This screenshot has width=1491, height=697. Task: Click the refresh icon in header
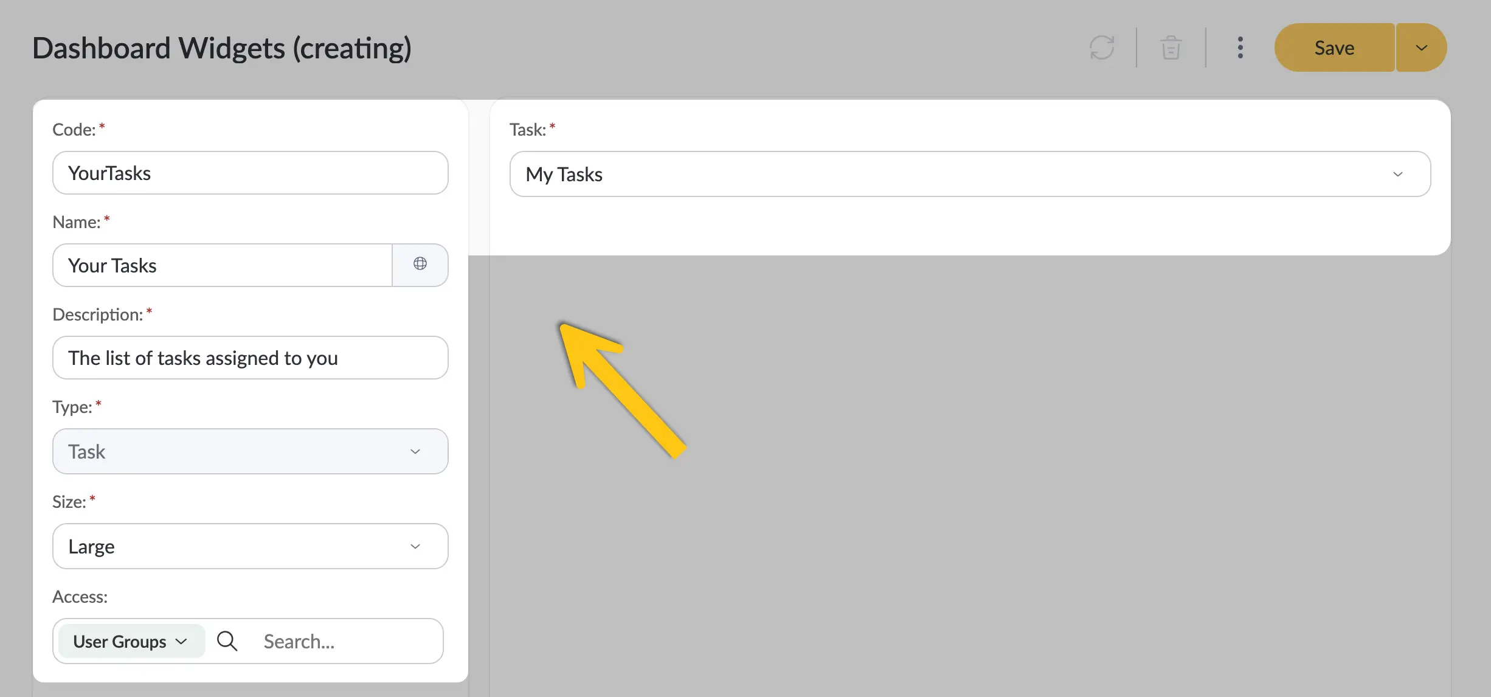pyautogui.click(x=1102, y=47)
